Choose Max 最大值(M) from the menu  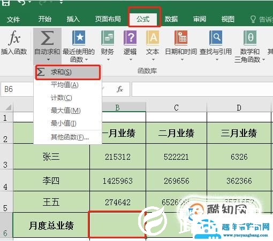click(x=68, y=111)
